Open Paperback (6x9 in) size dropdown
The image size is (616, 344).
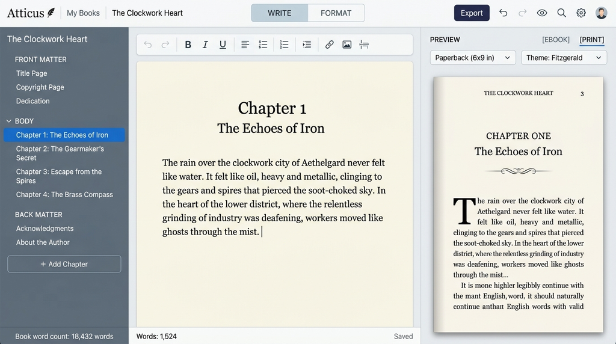pos(472,58)
